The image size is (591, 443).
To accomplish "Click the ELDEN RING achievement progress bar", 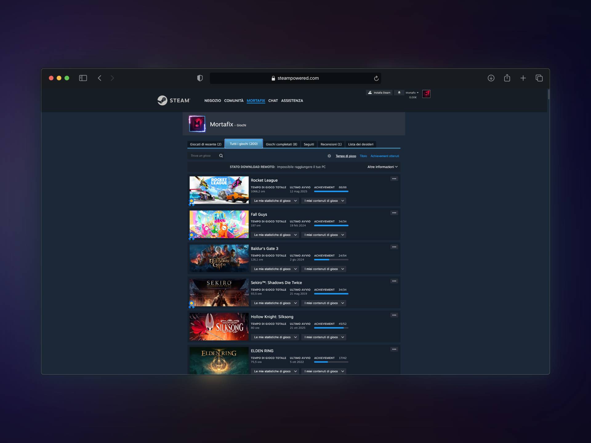I will [331, 362].
